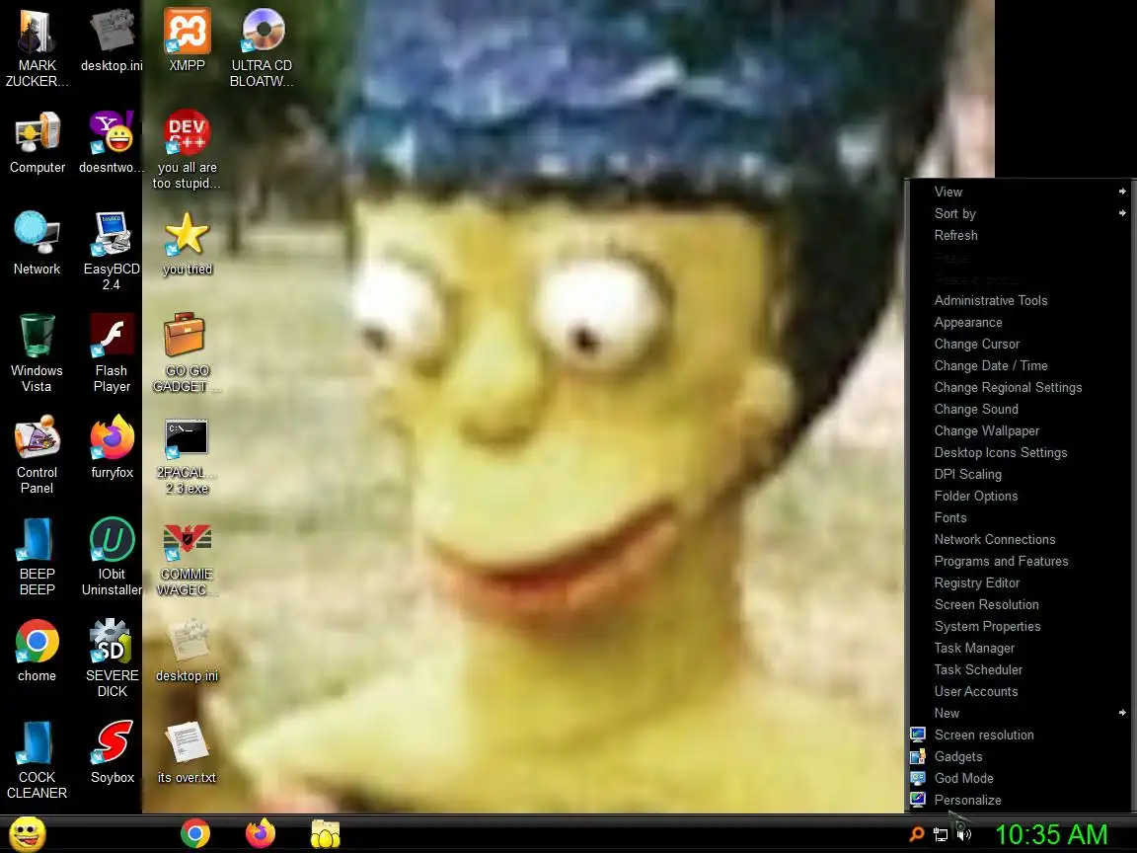1137x853 pixels.
Task: Select Change Wallpaper
Action: click(1021, 430)
